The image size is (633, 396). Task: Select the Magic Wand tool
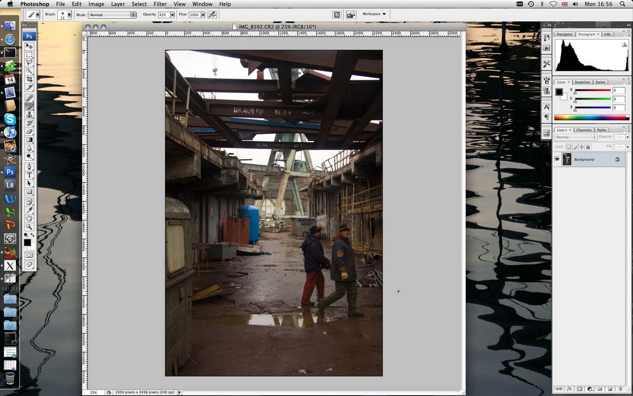click(29, 71)
